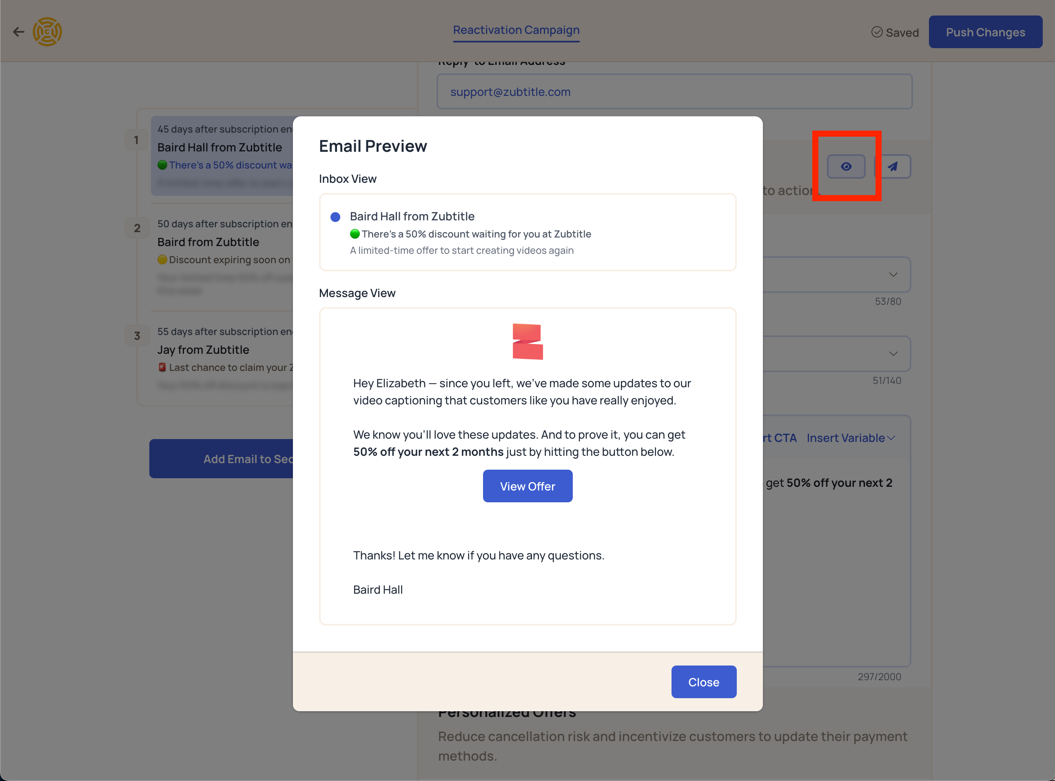This screenshot has height=781, width=1055.
Task: Click the green circle emoji in inbox subject
Action: tap(355, 234)
